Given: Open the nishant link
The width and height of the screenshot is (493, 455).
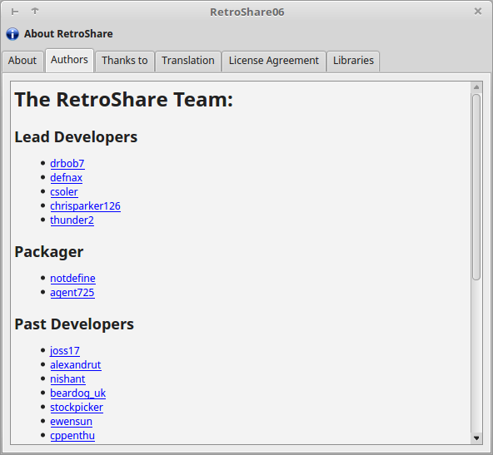Looking at the screenshot, I should (x=67, y=379).
